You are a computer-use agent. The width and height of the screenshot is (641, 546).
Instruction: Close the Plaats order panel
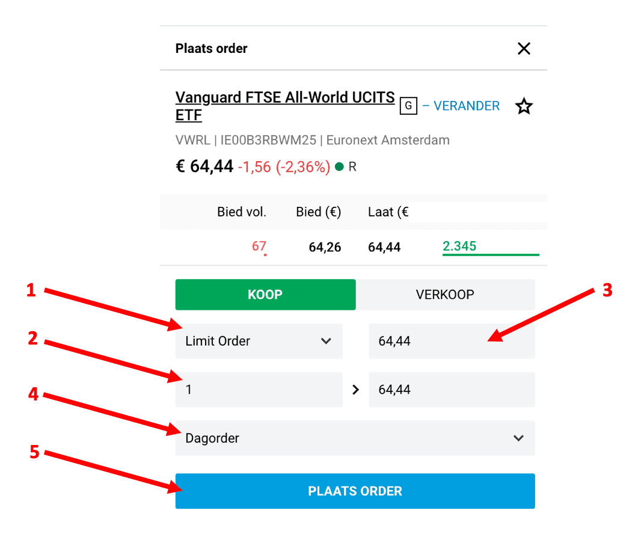click(524, 49)
